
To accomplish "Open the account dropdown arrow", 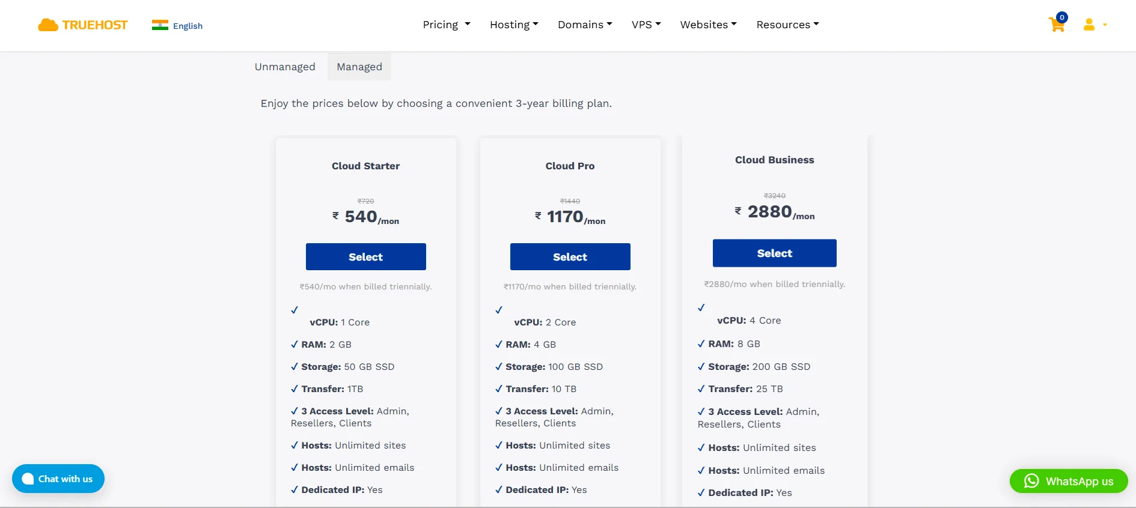I will [x=1105, y=25].
